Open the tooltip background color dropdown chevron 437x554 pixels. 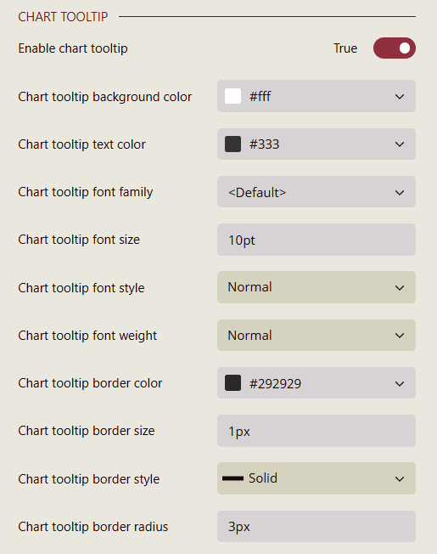(x=400, y=97)
